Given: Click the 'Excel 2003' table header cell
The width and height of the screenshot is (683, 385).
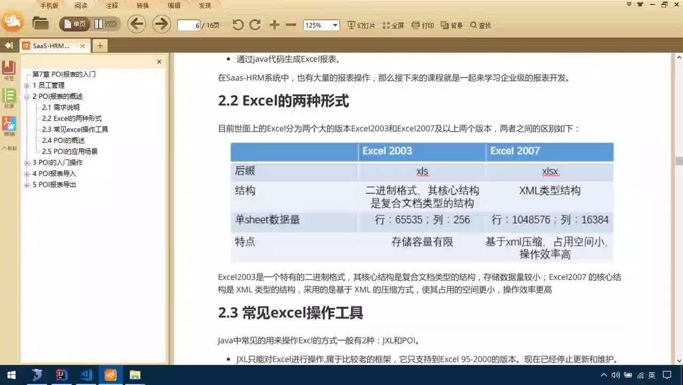Looking at the screenshot, I should point(422,151).
